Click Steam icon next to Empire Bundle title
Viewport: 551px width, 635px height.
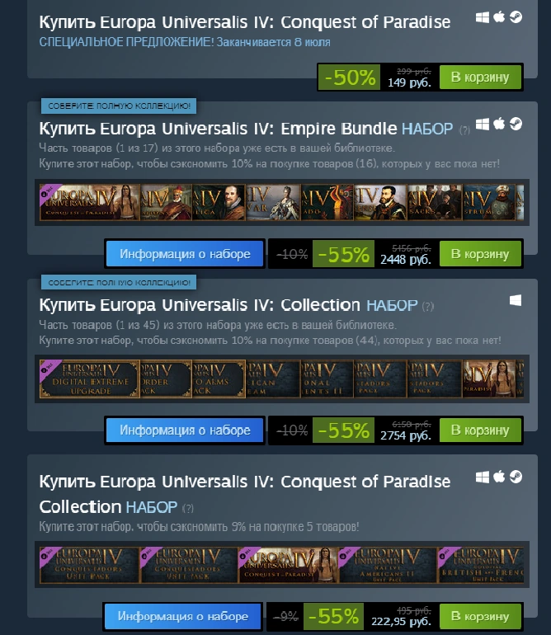point(516,124)
